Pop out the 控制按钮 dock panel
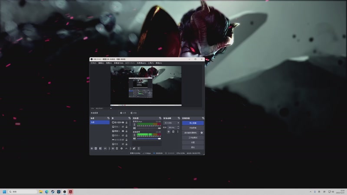The image size is (347, 195). pyautogui.click(x=203, y=118)
